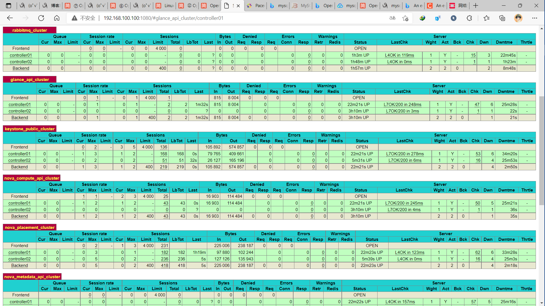Click the not-secure warning icon
Screen dimensions: 545x306
point(74,18)
